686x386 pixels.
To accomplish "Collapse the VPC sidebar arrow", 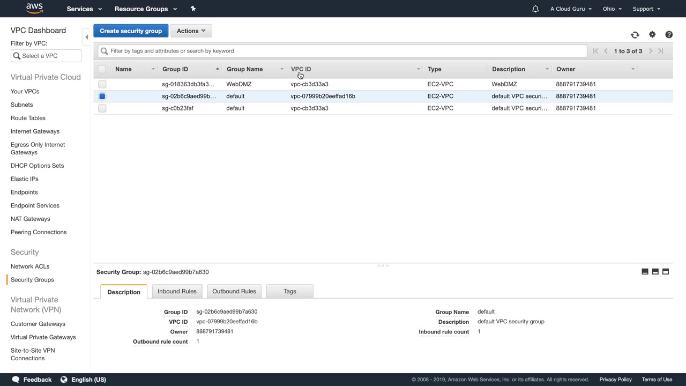I will click(x=86, y=37).
